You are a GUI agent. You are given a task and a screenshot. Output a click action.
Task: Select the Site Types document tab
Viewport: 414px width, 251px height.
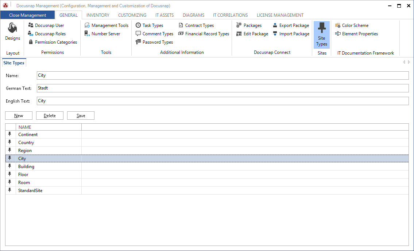point(14,63)
